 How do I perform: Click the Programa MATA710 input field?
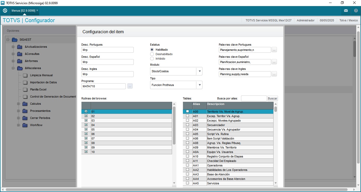104,86
